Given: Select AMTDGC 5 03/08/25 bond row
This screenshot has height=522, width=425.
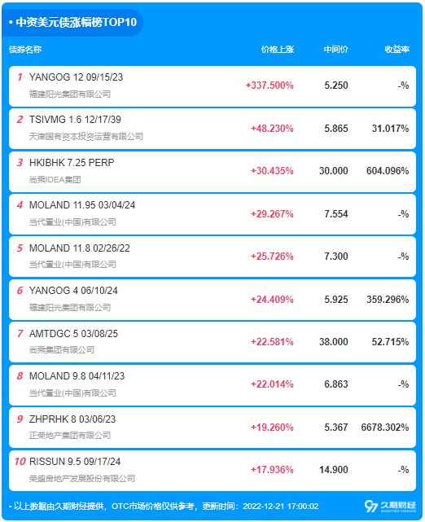Looking at the screenshot, I should (x=212, y=342).
